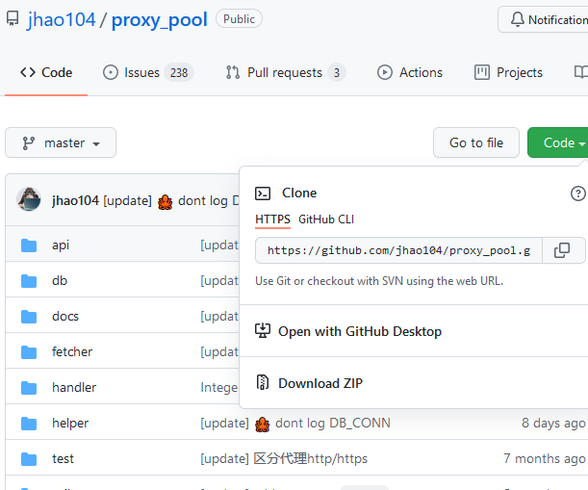Copy the clone URL with clipboard icon
Screen dimensions: 588x490
[563, 250]
